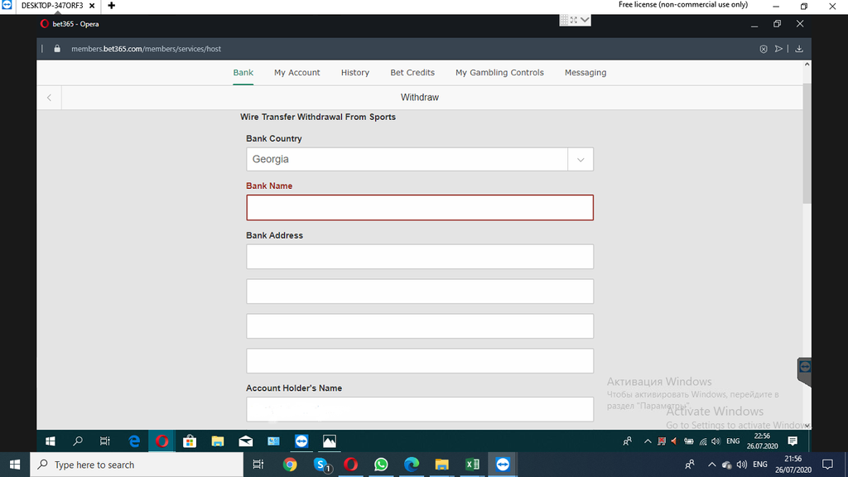
Task: Click the third Bank Address line field
Action: click(x=420, y=325)
